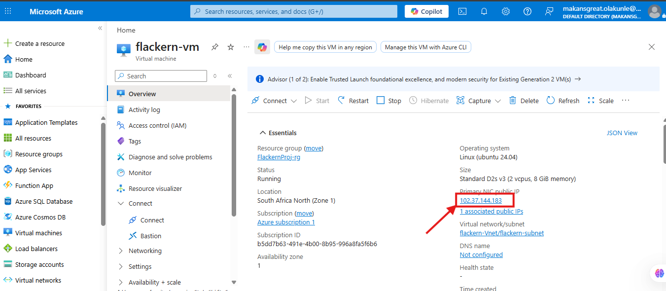Open the FlackernProj-rg resource group link
666x291 pixels.
tap(279, 157)
